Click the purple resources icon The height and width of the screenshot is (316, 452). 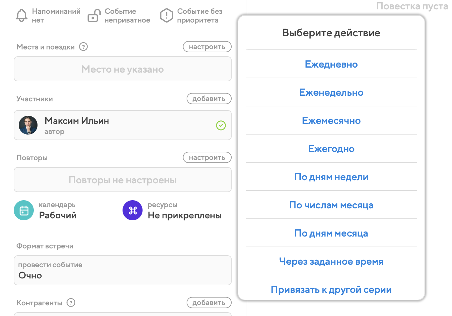[133, 210]
